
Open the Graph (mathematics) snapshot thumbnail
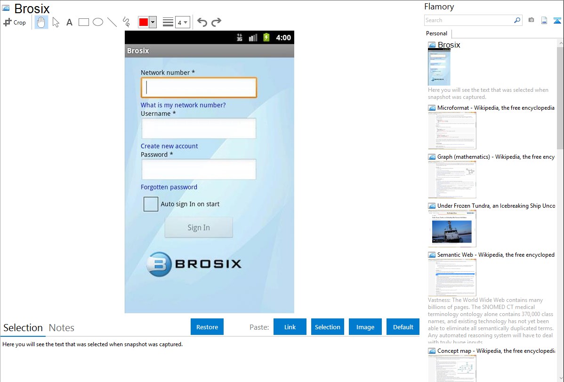[x=452, y=179]
